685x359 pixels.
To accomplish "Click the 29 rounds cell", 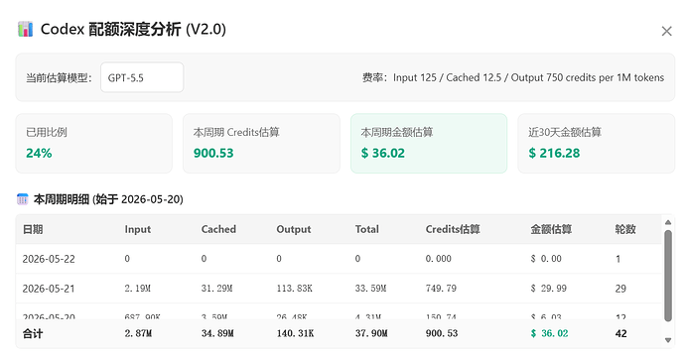I will tap(620, 289).
